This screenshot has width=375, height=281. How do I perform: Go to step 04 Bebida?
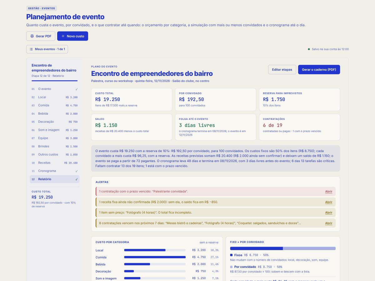[55, 114]
